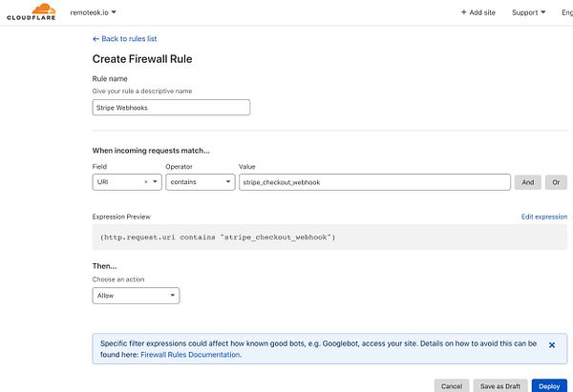The width and height of the screenshot is (573, 392).
Task: Add an Or condition
Action: (555, 181)
